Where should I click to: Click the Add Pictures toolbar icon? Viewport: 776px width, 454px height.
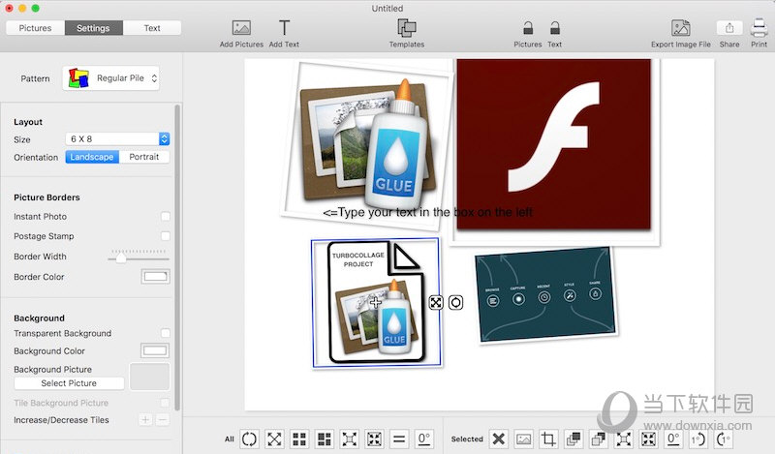tap(241, 28)
